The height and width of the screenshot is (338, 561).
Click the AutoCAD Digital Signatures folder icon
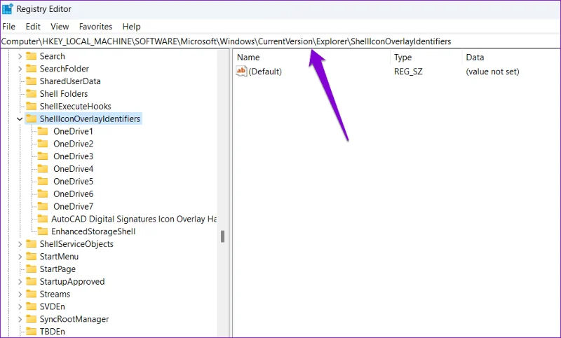tap(43, 219)
